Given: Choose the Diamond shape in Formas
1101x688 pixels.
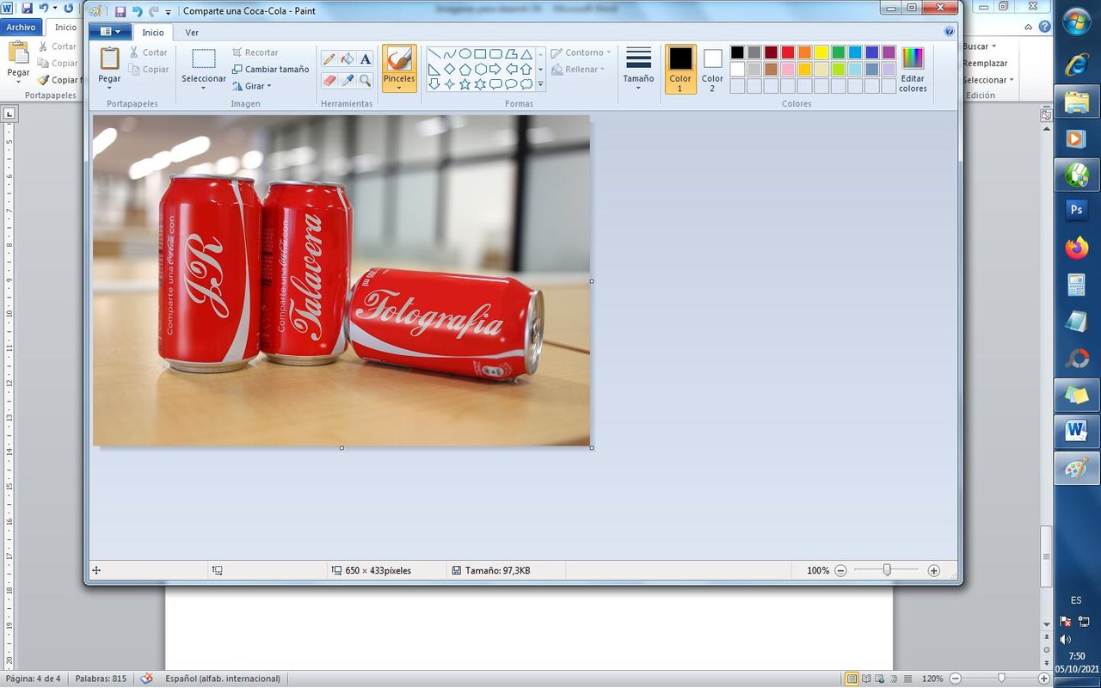Looking at the screenshot, I should [x=450, y=69].
